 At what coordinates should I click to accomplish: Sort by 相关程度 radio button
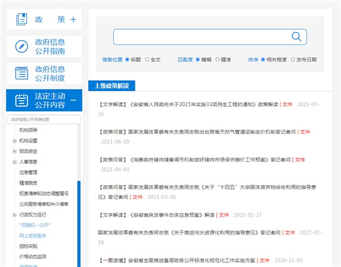tap(263, 60)
